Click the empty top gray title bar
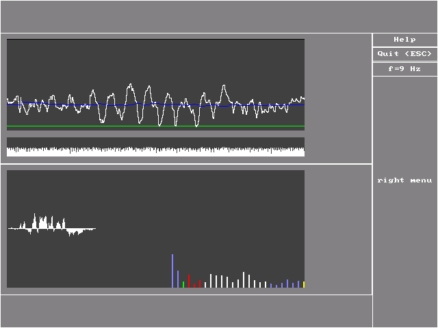438x328 pixels. point(219,16)
